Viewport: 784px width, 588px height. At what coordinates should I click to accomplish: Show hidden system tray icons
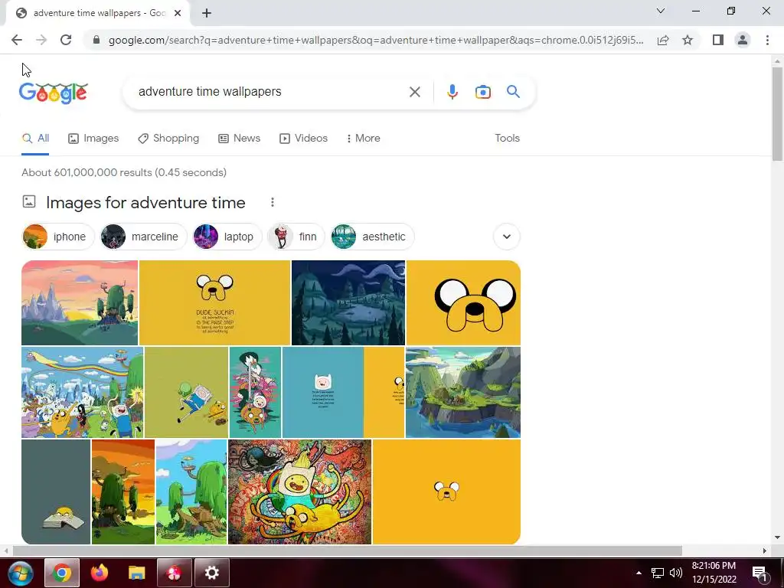(639, 573)
